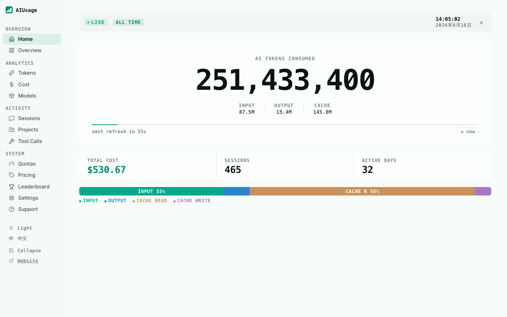The width and height of the screenshot is (507, 317).
Task: Select the Models cube icon
Action: click(x=12, y=96)
